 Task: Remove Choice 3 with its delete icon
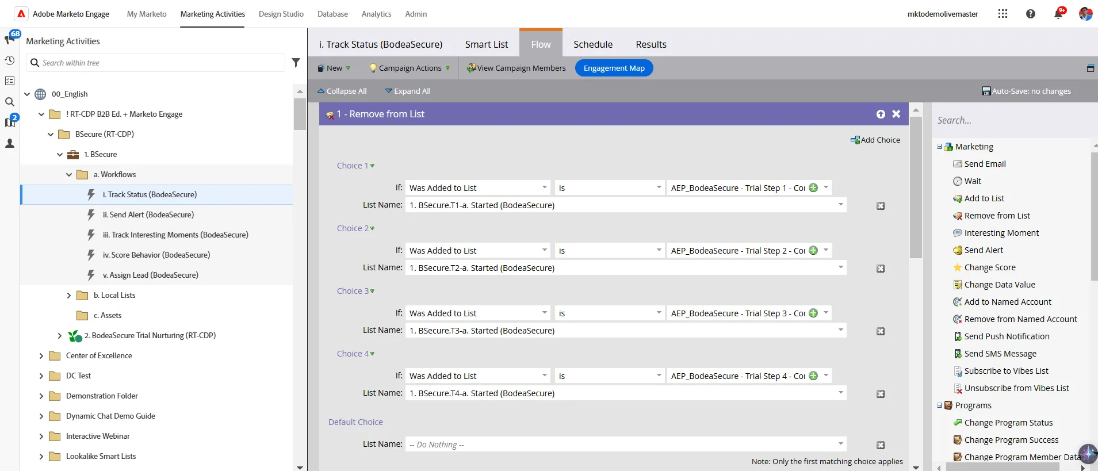(x=881, y=331)
